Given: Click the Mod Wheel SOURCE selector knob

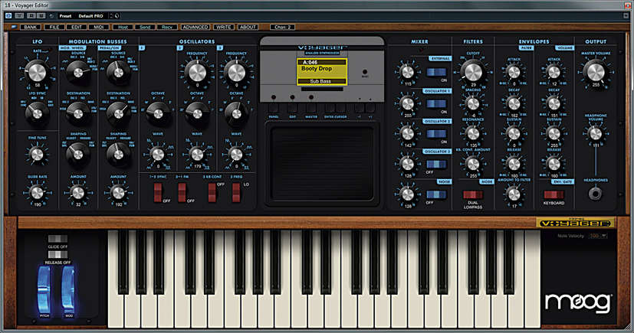Looking at the screenshot, I should click(x=78, y=73).
